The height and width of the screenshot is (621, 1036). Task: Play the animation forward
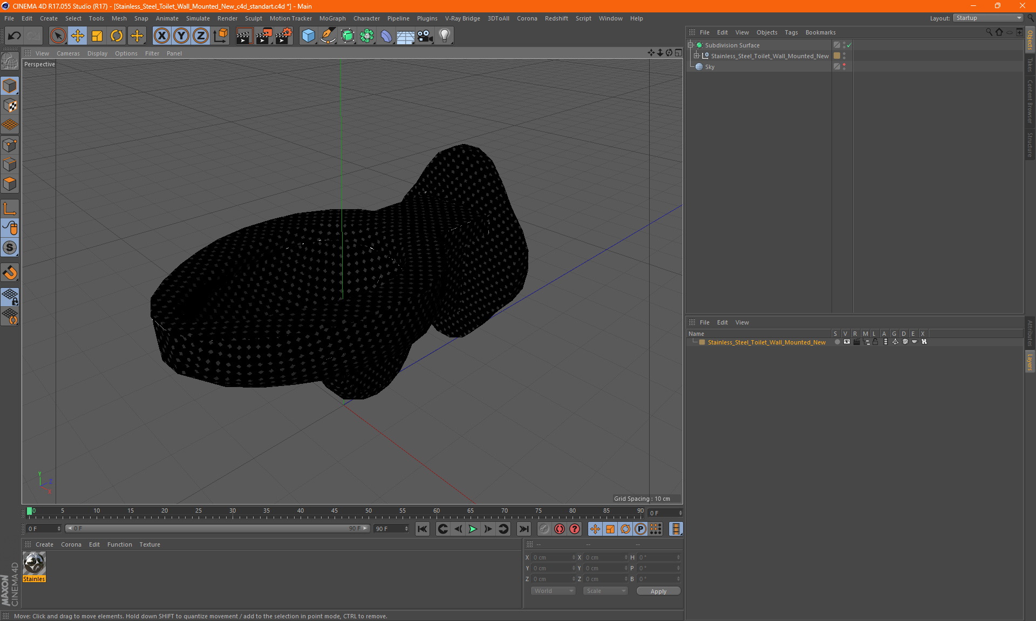473,529
